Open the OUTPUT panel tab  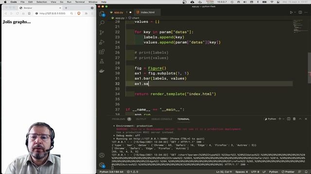pos(141,119)
